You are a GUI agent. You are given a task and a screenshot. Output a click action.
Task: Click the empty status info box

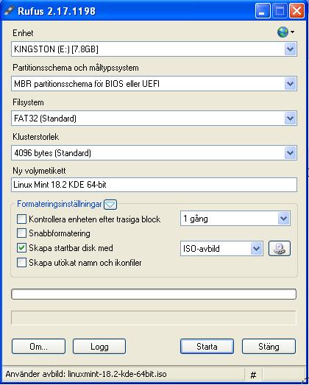(x=154, y=318)
